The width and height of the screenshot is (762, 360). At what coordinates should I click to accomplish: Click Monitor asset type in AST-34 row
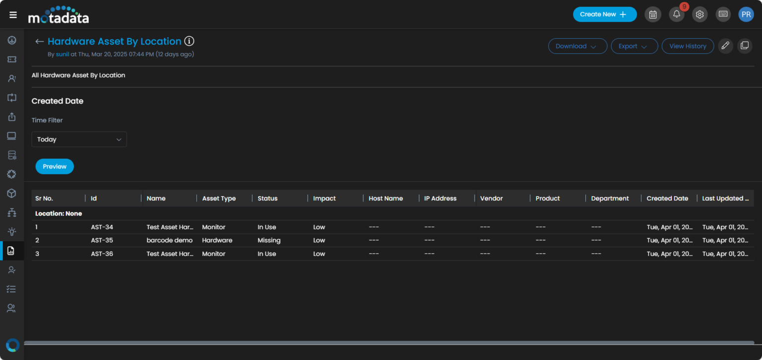(214, 227)
